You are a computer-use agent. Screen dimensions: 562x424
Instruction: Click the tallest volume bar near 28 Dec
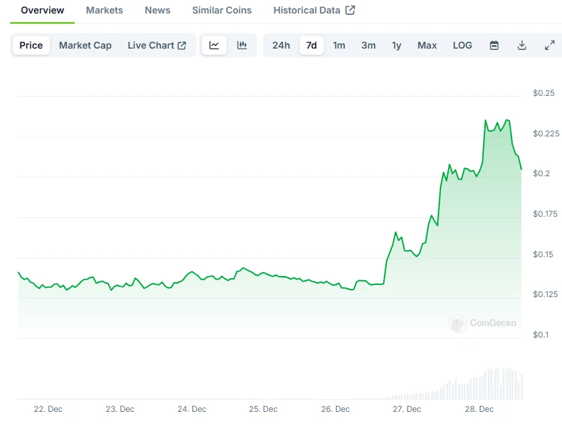click(x=497, y=381)
